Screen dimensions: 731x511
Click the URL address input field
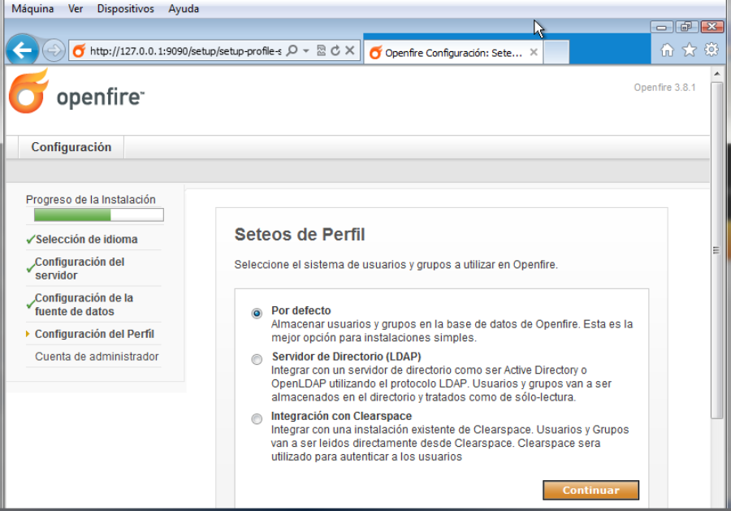(x=184, y=51)
